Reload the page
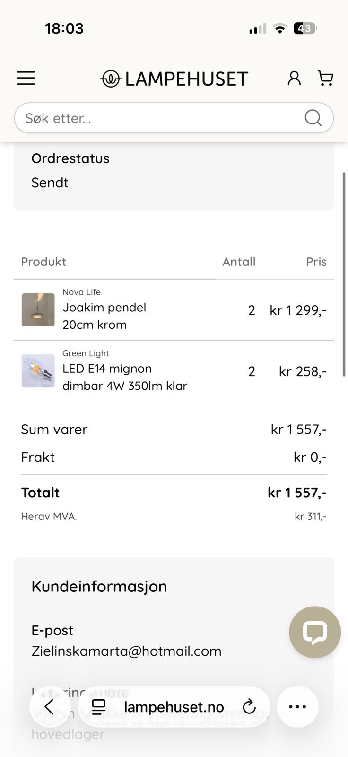This screenshot has width=348, height=757. pyautogui.click(x=249, y=707)
